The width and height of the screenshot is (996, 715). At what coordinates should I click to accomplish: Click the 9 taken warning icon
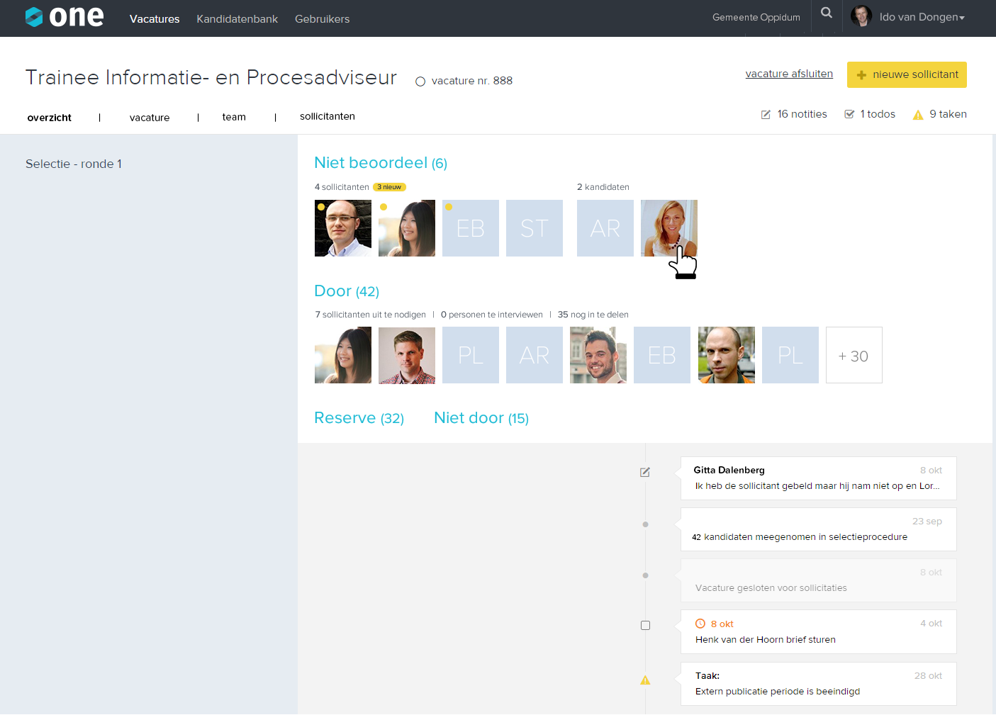[918, 115]
